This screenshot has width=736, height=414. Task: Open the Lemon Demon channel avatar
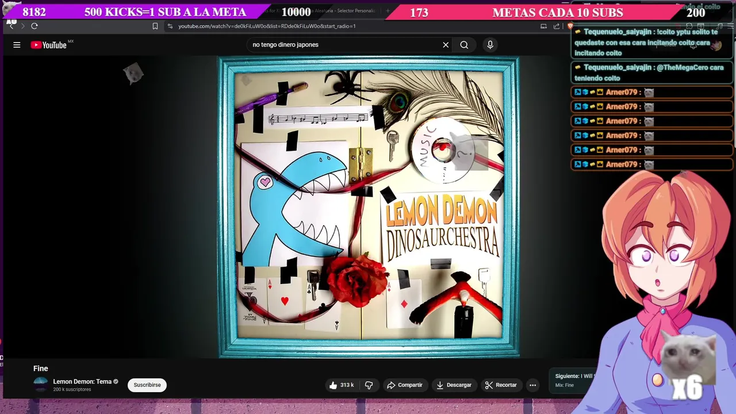click(x=40, y=385)
